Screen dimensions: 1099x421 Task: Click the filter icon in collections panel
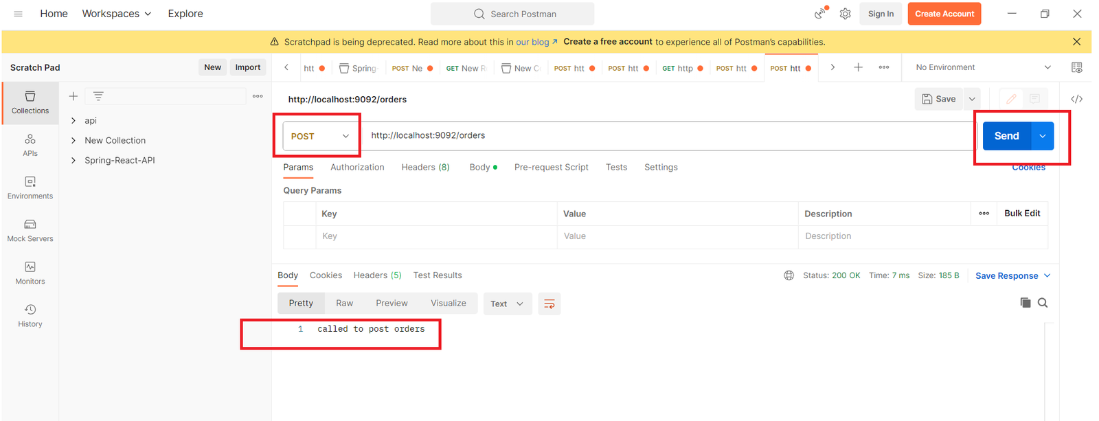98,96
